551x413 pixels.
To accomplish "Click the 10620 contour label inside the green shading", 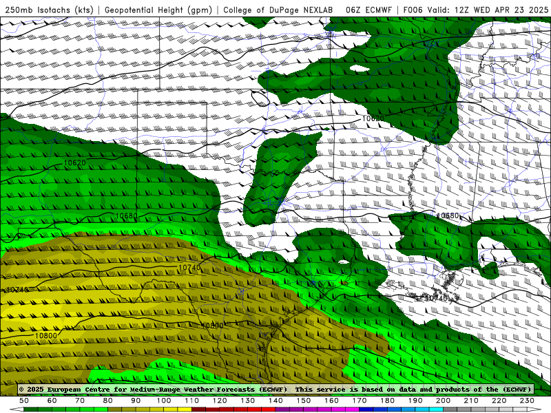I will [x=75, y=163].
